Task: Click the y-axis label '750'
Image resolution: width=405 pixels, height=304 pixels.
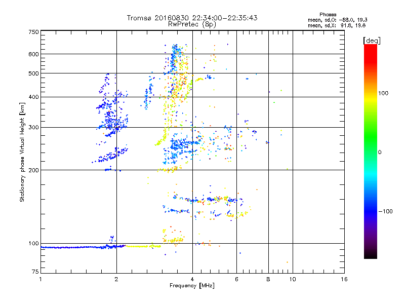Action: click(x=33, y=32)
